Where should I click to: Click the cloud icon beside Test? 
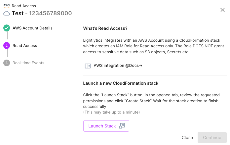click(x=7, y=14)
